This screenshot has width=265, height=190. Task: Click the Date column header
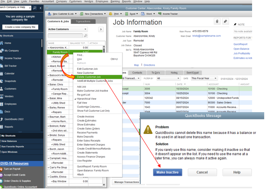(x=179, y=84)
